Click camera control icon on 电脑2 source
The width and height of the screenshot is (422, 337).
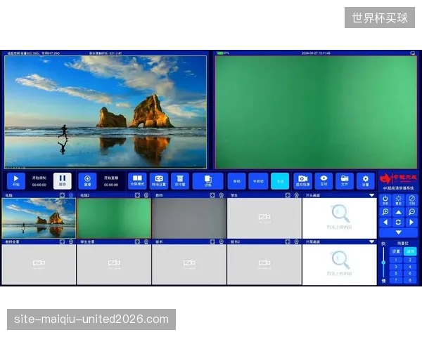146,195
